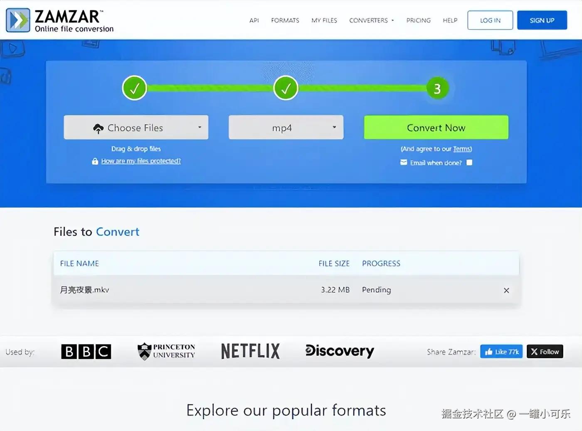
Task: Click the Facebook Like 77k button
Action: (x=501, y=352)
